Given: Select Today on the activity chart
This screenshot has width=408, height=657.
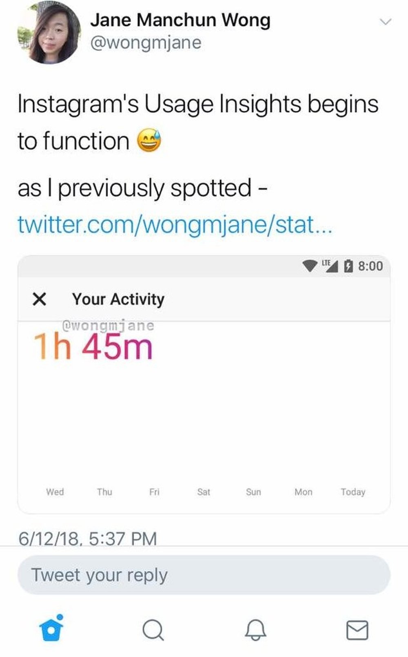Looking at the screenshot, I should [353, 492].
